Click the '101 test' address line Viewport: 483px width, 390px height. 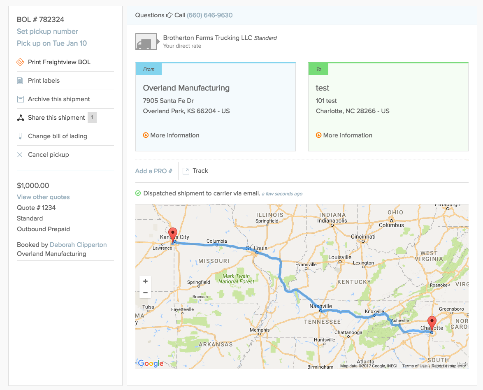pos(326,101)
